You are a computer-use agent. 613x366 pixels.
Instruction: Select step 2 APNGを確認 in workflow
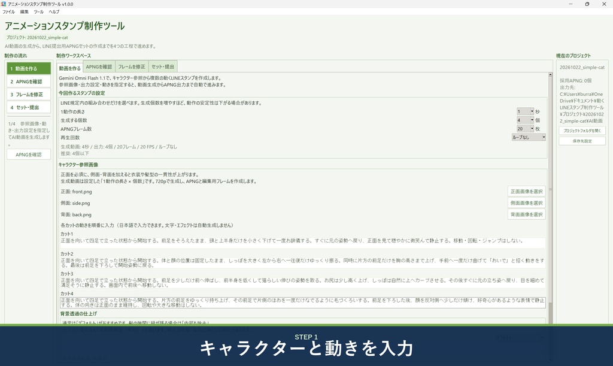(29, 81)
